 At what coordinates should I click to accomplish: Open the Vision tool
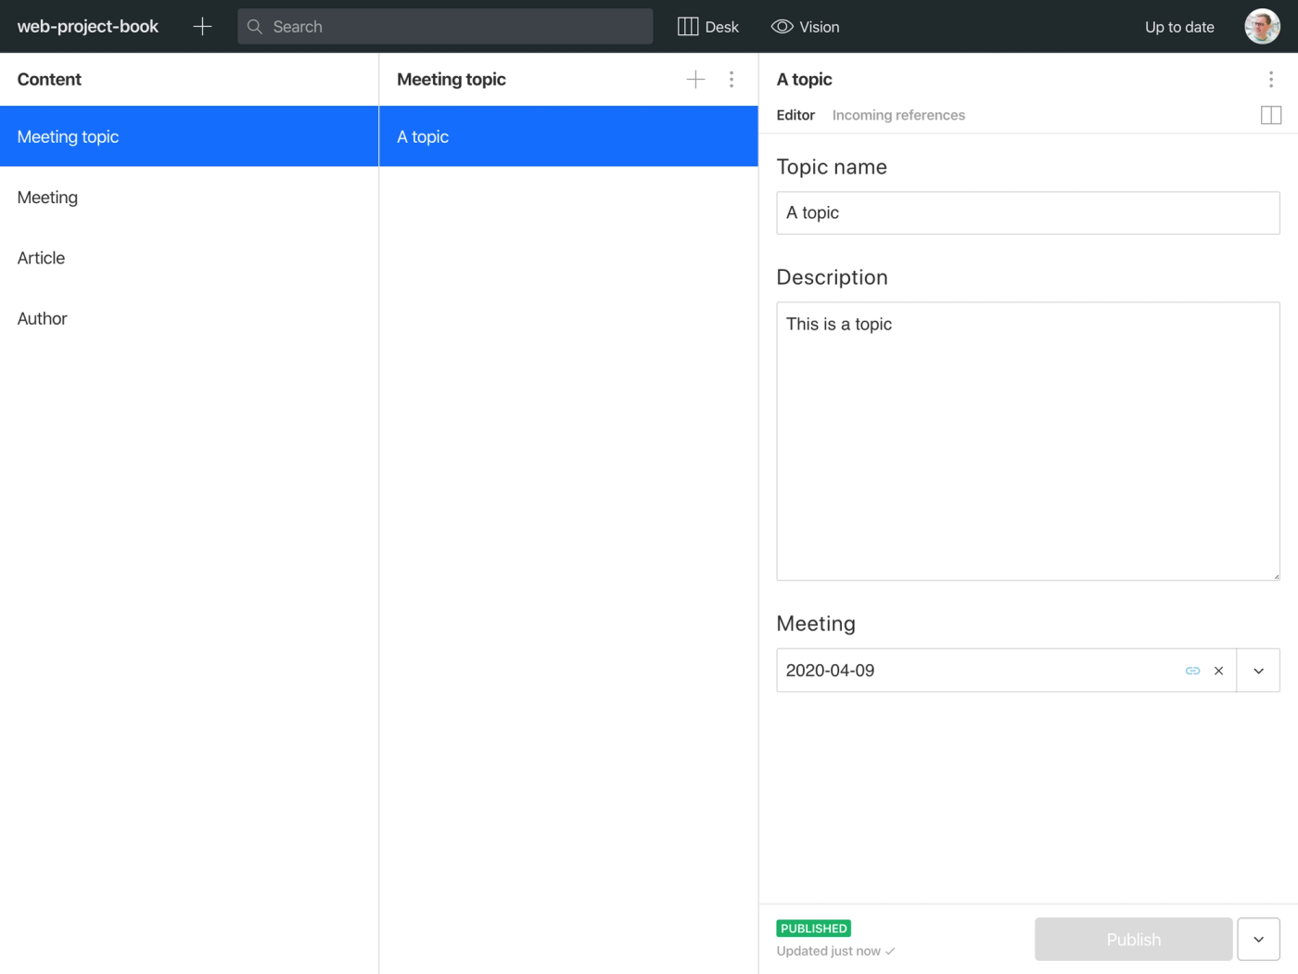coord(805,27)
